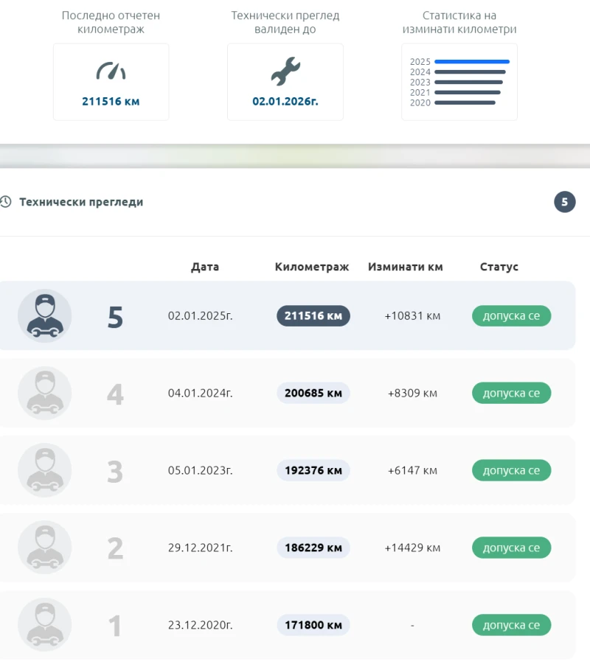Click the 2025 blue bar in statistics
The width and height of the screenshot is (590, 667).
pos(472,62)
